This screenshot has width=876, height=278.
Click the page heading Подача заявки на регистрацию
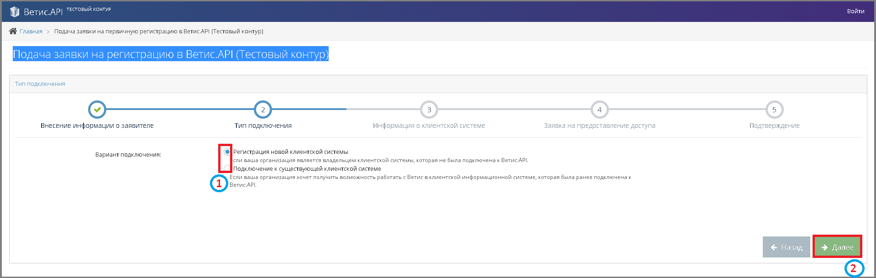[x=171, y=54]
